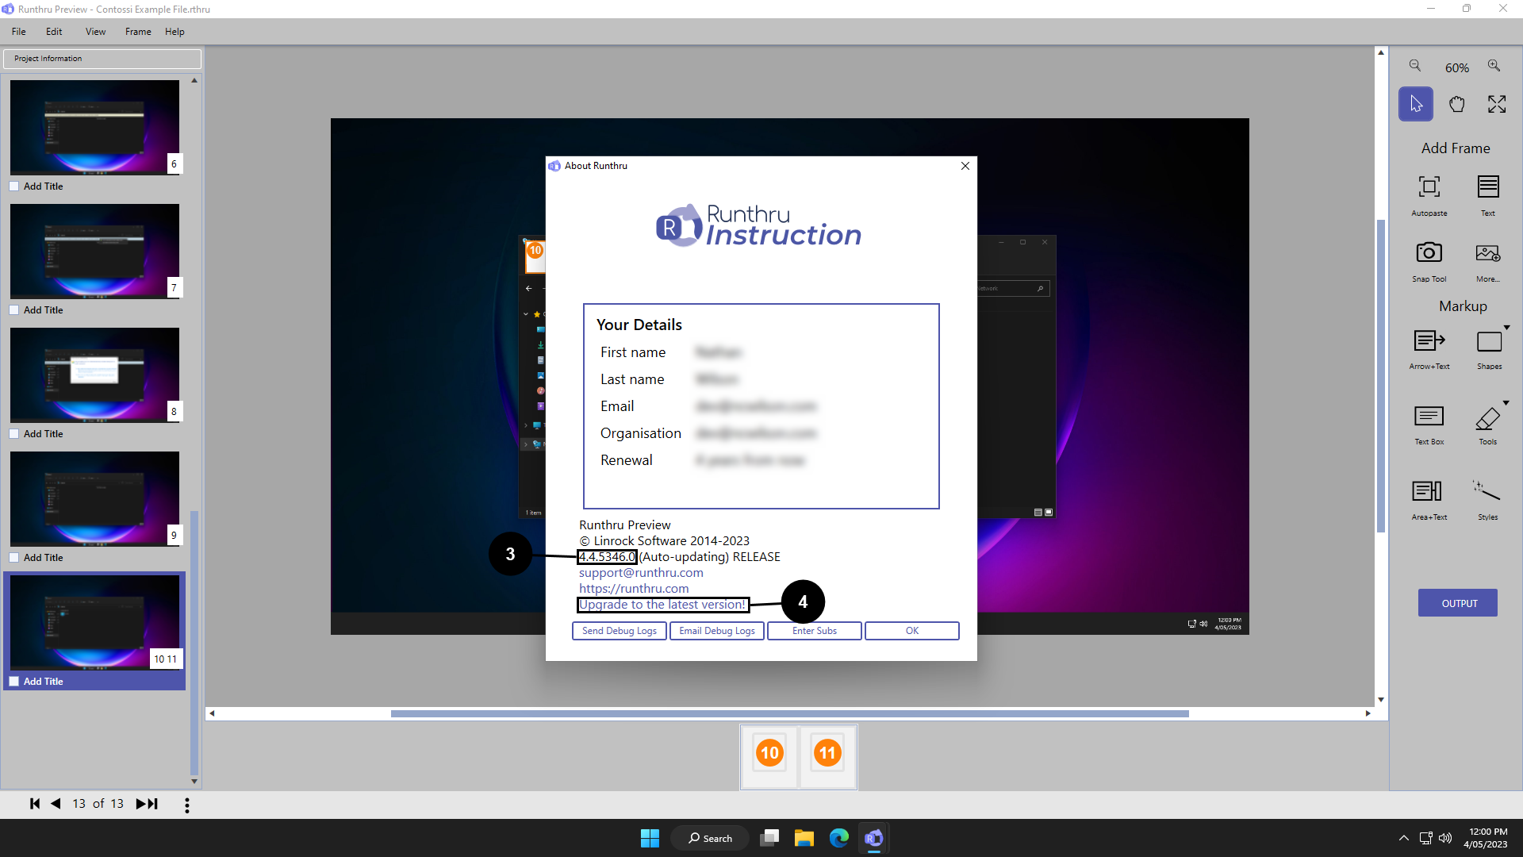Screen dimensions: 1523x857
Task: Enable Add Title checkbox for frame 10 11
Action: tap(14, 682)
